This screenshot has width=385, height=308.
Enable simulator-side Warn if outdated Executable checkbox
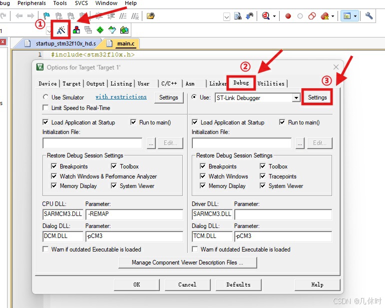point(45,249)
